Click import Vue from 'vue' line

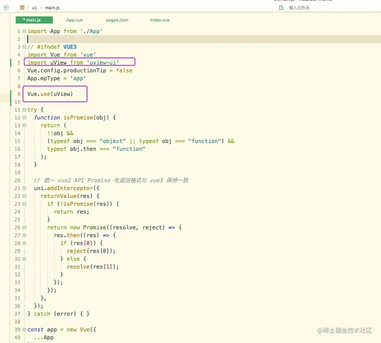click(61, 55)
